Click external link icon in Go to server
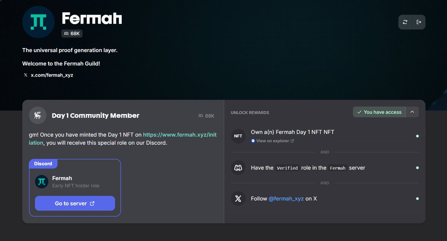The image size is (447, 241). tap(92, 203)
